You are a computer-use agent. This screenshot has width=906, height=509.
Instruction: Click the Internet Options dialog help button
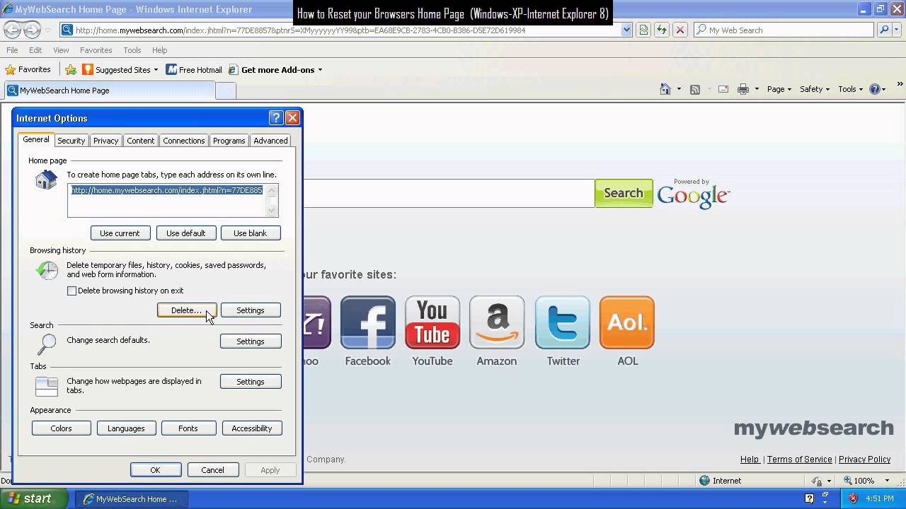276,118
